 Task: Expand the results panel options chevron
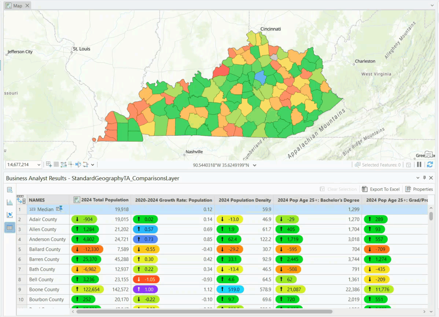coord(418,178)
